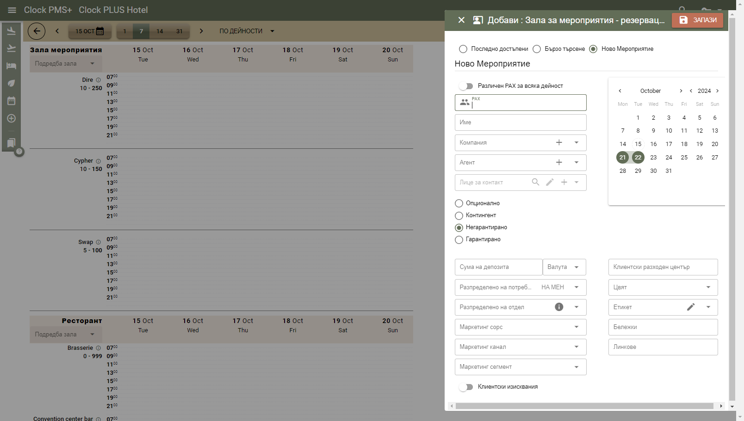744x421 pixels.
Task: Choose the Контингент status
Action: coord(459,215)
